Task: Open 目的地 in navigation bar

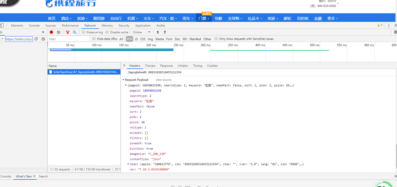Action: pos(303,18)
